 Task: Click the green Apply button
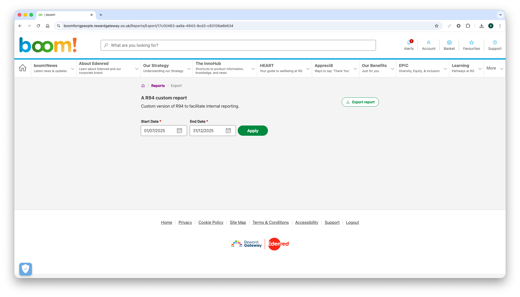click(x=253, y=131)
